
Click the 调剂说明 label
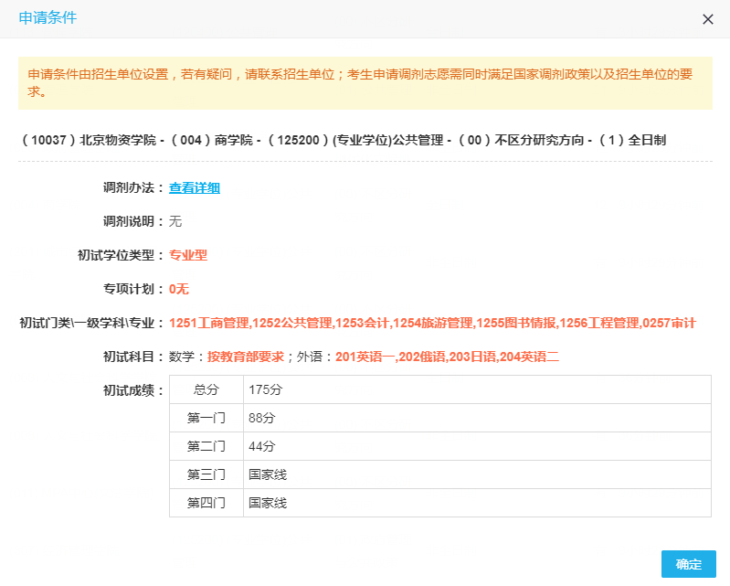pos(133,222)
